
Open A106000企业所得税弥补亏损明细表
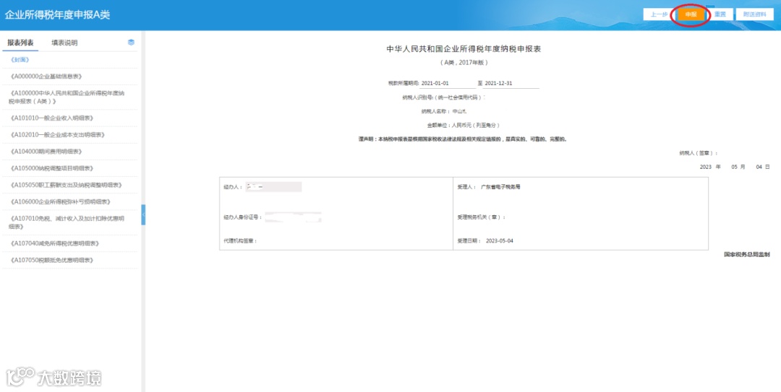(60, 201)
